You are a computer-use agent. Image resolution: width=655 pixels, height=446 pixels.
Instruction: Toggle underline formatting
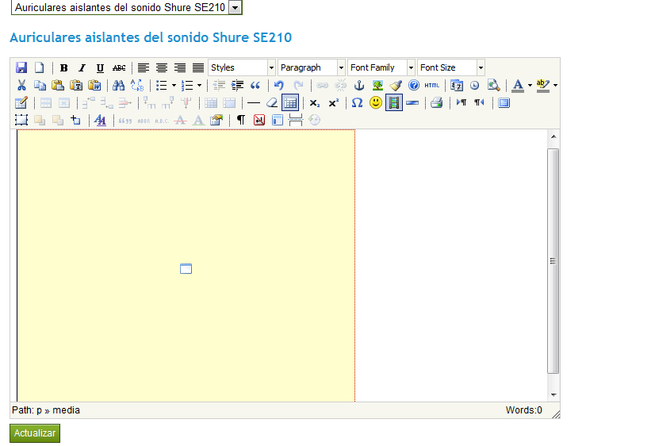click(100, 67)
